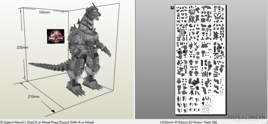Select the pattern page with many tiny dot parts

point(206,104)
